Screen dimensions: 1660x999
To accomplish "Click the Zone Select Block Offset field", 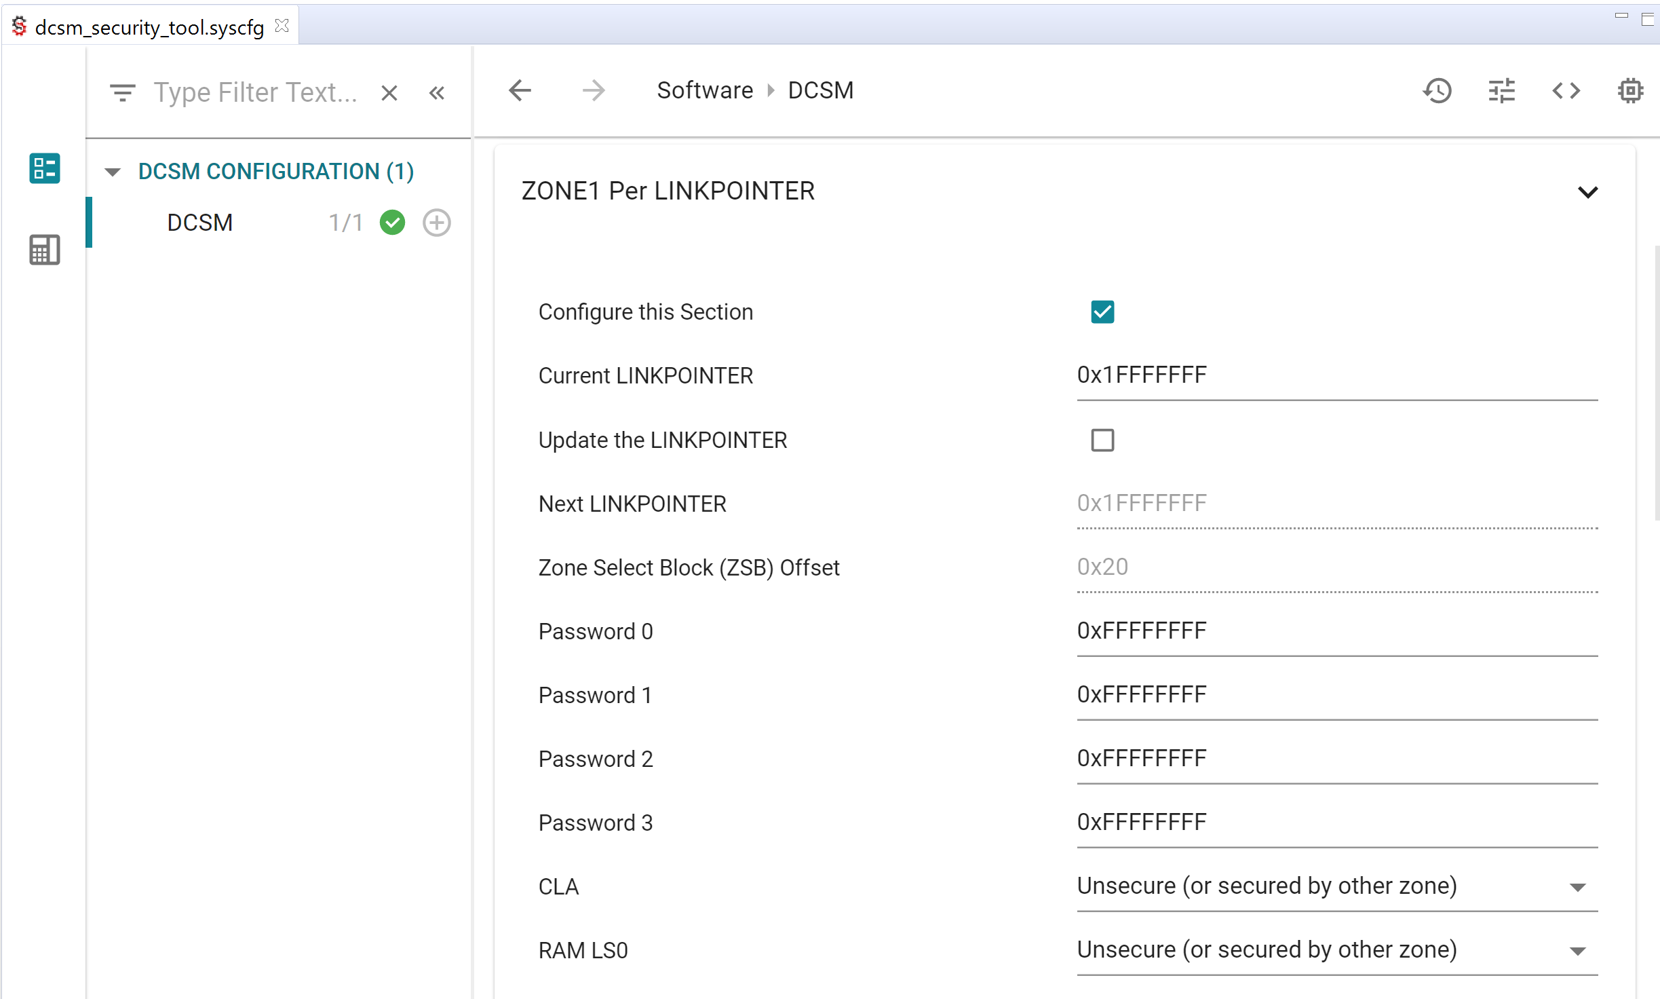I will click(x=1337, y=567).
